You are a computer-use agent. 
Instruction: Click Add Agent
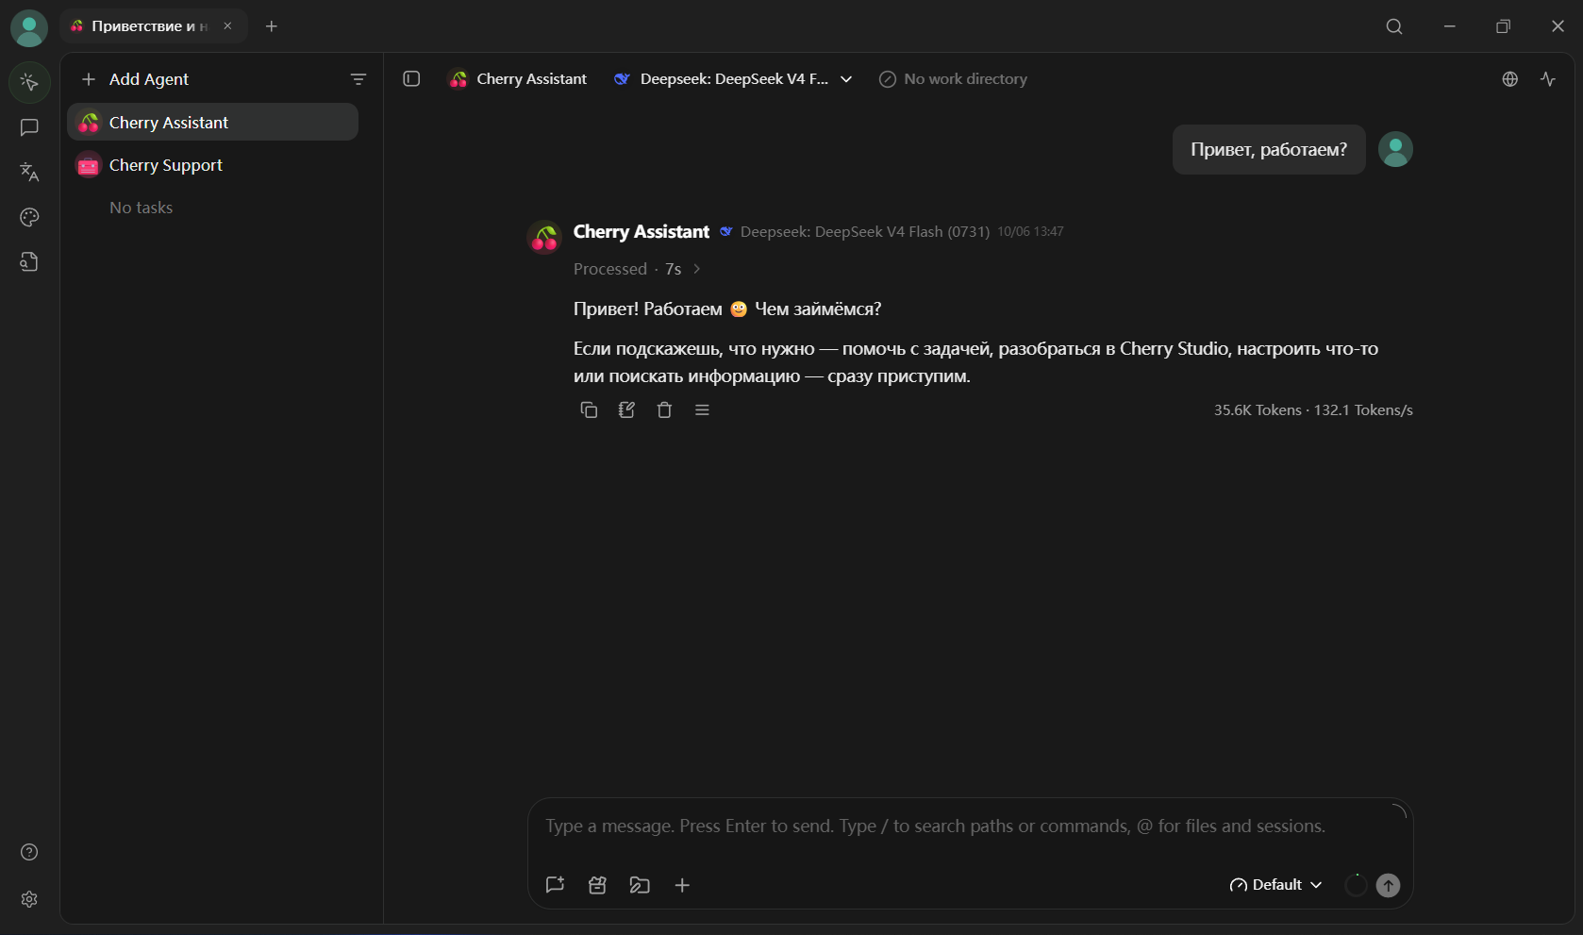click(x=135, y=79)
